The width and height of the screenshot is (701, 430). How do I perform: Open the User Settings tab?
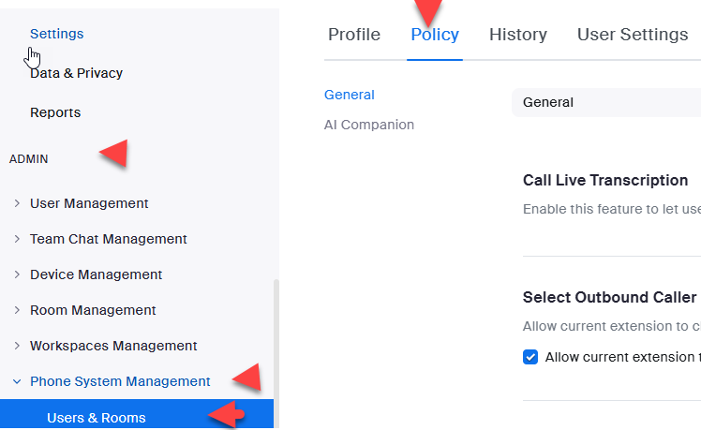pyautogui.click(x=633, y=35)
